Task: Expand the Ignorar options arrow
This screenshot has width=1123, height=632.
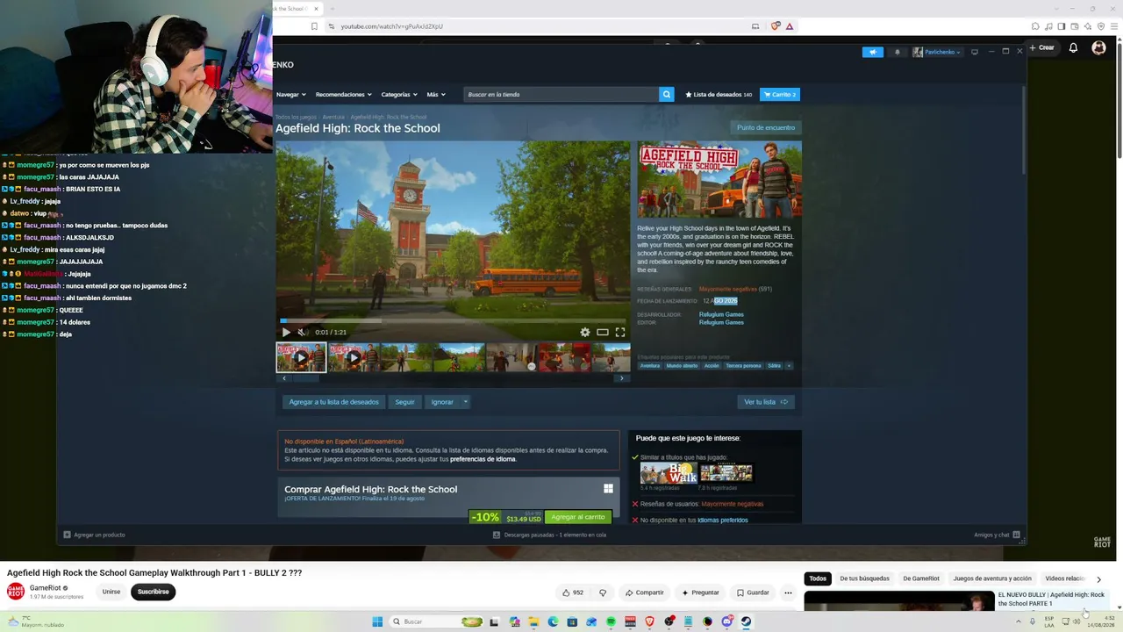Action: (x=465, y=402)
